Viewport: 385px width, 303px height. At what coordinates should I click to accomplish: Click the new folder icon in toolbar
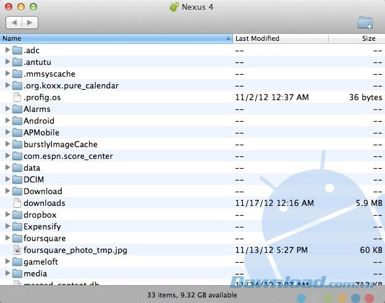pos(365,23)
